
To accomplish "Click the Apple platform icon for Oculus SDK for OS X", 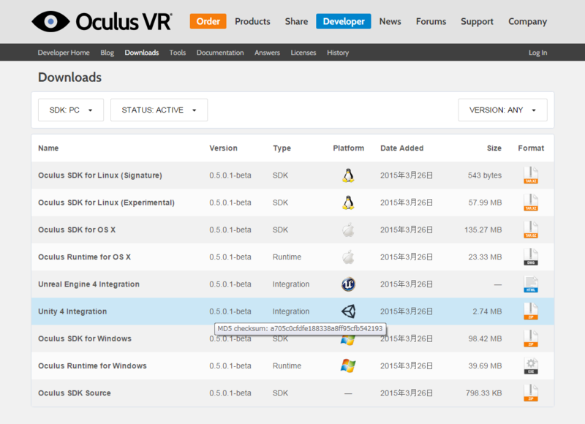I will (348, 230).
